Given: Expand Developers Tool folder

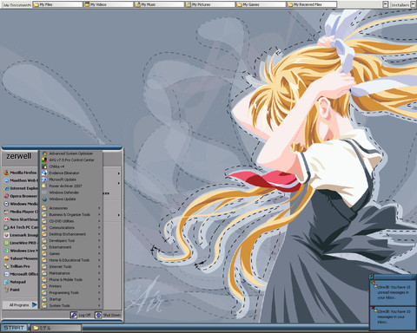Looking at the screenshot, I should [x=71, y=241].
